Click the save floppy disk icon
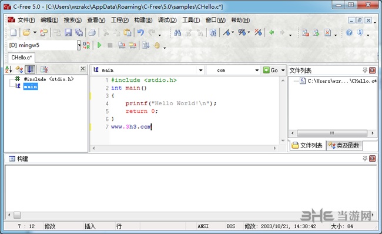 point(68,32)
